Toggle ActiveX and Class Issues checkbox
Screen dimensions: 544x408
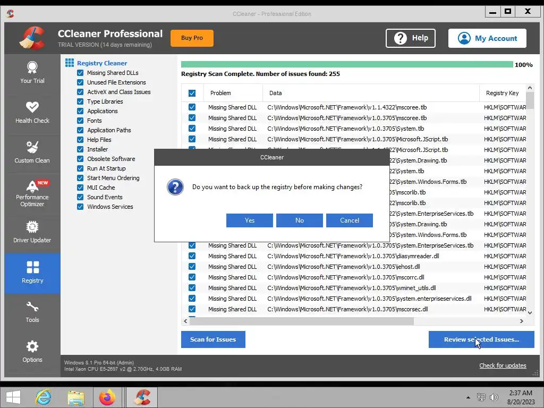[x=80, y=92]
